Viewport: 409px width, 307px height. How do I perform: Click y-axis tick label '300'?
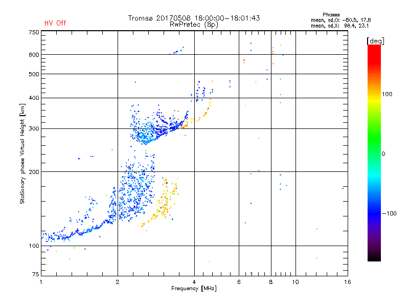[x=34, y=129]
